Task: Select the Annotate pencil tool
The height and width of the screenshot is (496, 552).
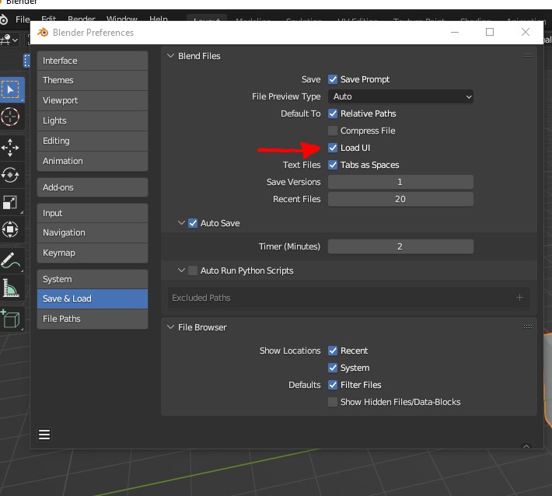Action: click(x=11, y=260)
